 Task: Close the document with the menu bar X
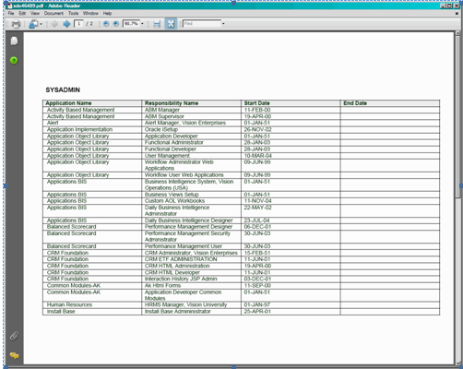pyautogui.click(x=457, y=13)
